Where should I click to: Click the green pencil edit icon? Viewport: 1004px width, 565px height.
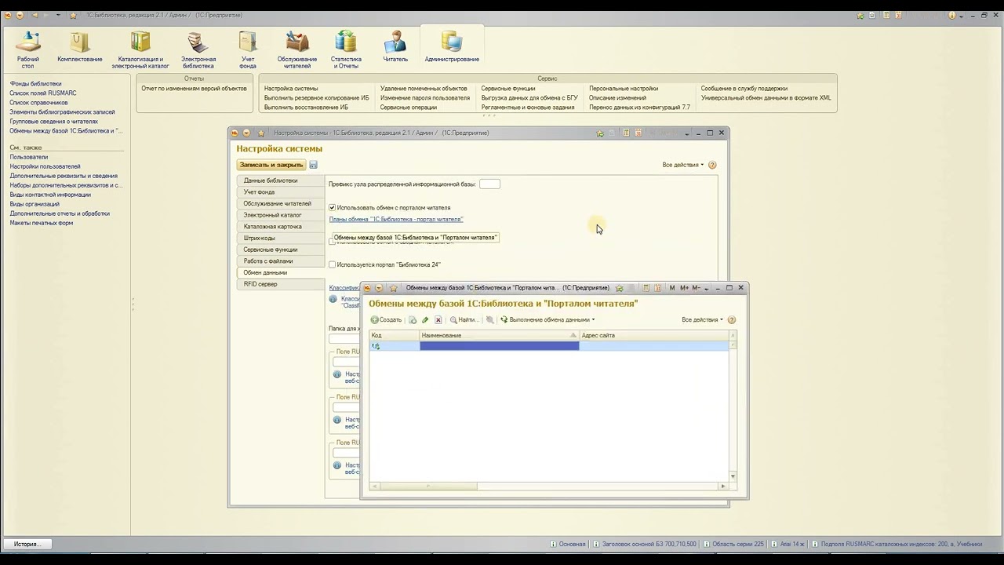coord(425,320)
